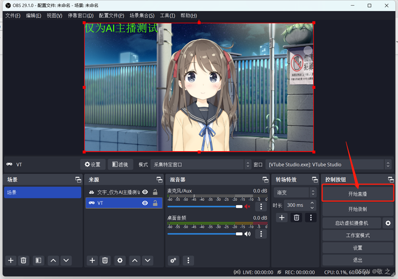Delete selected scene with trash icon
398x279 pixels.
pyautogui.click(x=23, y=261)
